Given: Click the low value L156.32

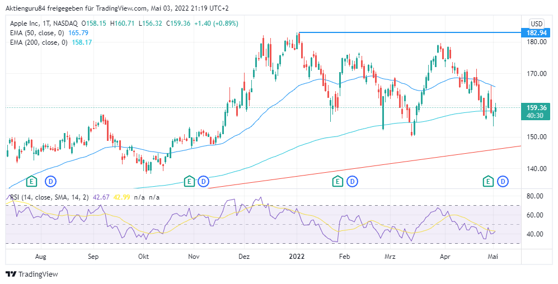Looking at the screenshot, I should point(150,23).
